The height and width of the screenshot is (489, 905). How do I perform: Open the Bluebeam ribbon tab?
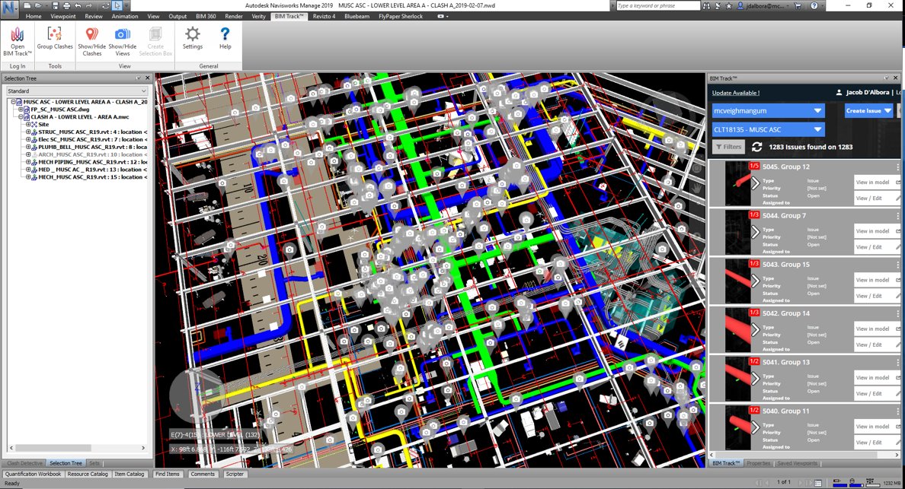[x=357, y=16]
